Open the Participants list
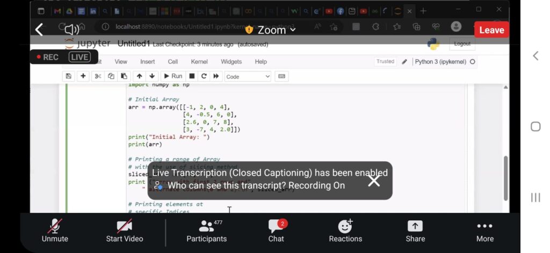 click(206, 227)
